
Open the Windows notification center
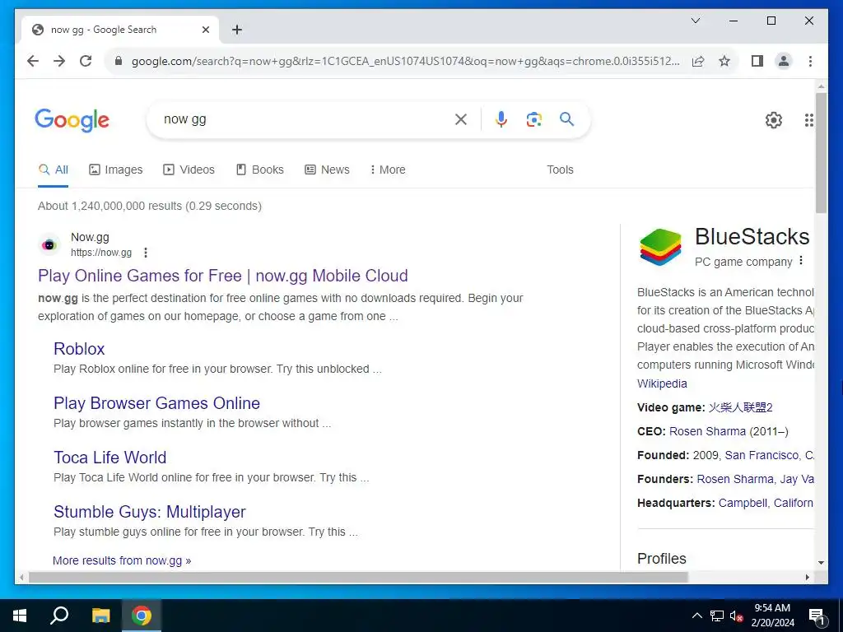click(x=817, y=616)
